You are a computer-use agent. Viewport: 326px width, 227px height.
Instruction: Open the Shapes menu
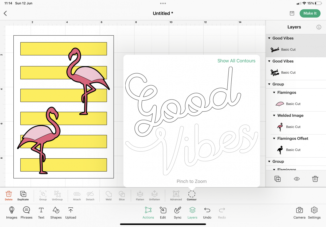coord(56,213)
